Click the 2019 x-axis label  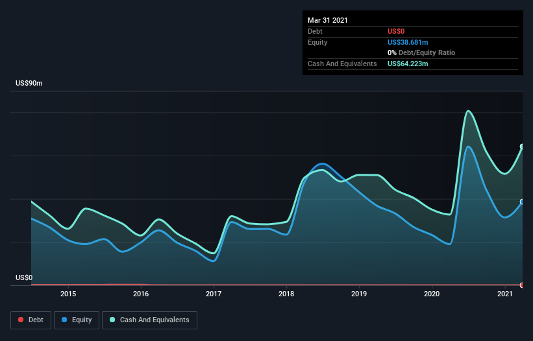pyautogui.click(x=359, y=294)
